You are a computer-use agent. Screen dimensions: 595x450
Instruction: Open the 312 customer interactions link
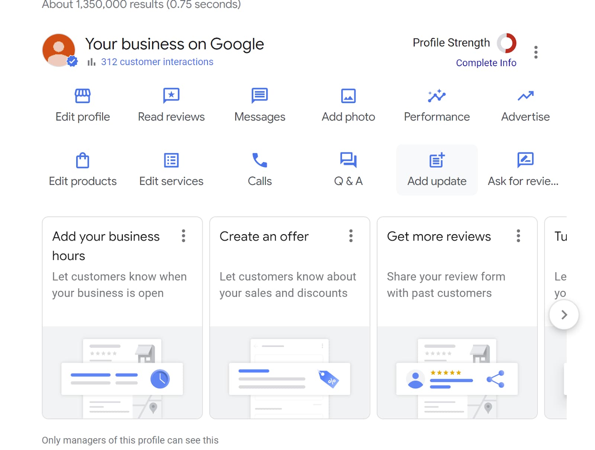tap(157, 62)
